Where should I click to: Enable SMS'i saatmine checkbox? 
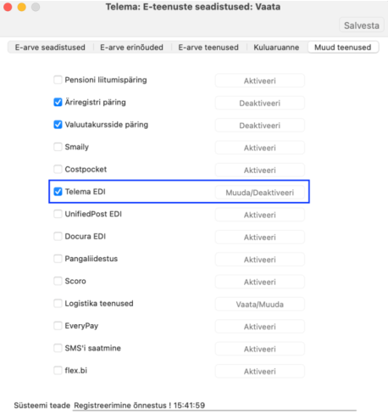coord(58,348)
